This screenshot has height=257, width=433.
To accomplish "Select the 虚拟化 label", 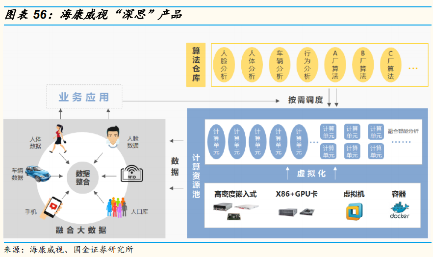I will [311, 174].
